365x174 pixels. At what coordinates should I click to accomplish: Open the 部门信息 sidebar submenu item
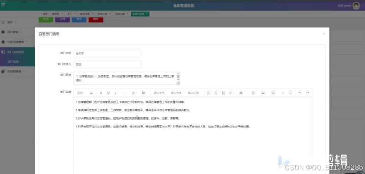click(x=17, y=62)
